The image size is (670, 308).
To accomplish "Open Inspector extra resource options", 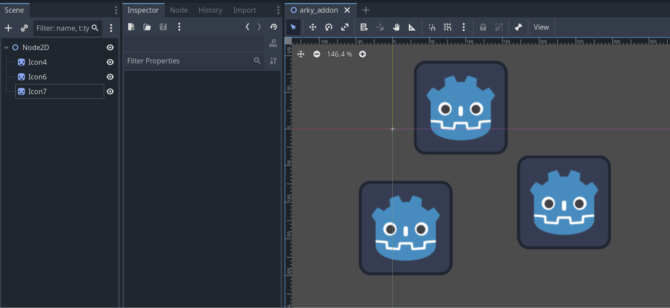I will coord(179,27).
